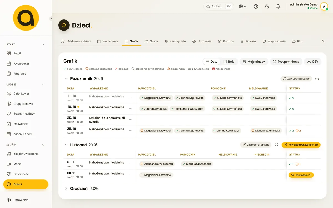The height and width of the screenshot is (208, 333).
Task: Collapse the Listopad 2026 section
Action: click(66, 145)
